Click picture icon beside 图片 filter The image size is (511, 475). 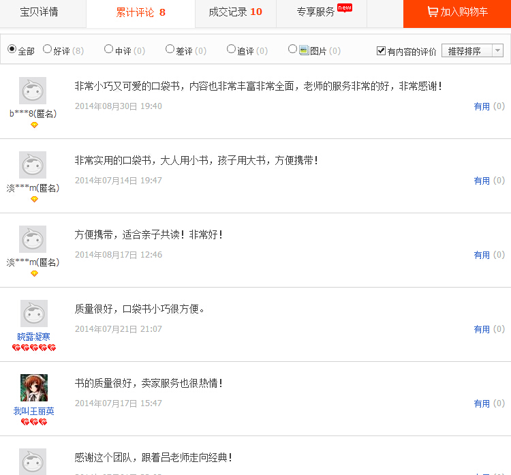click(x=304, y=50)
